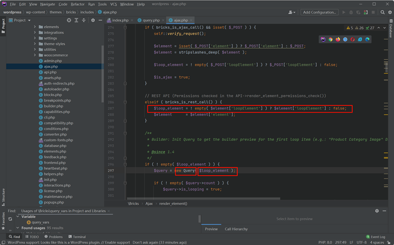
Task: Open in Safari browser icon
Action: click(x=345, y=39)
